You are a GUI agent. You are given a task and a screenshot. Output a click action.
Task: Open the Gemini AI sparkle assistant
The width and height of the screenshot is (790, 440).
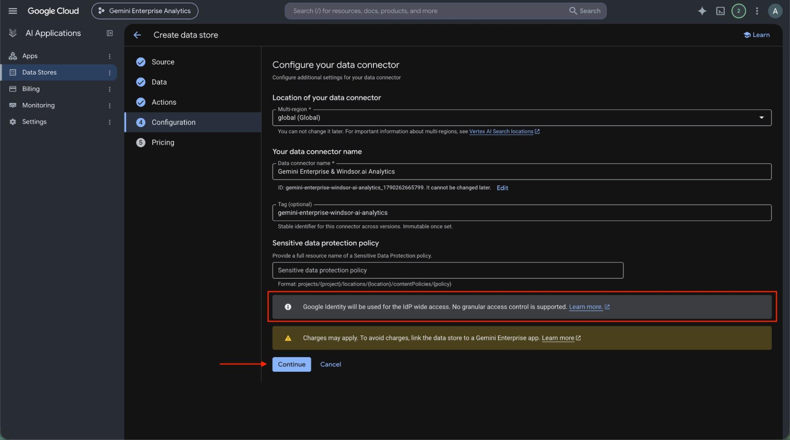pyautogui.click(x=702, y=11)
